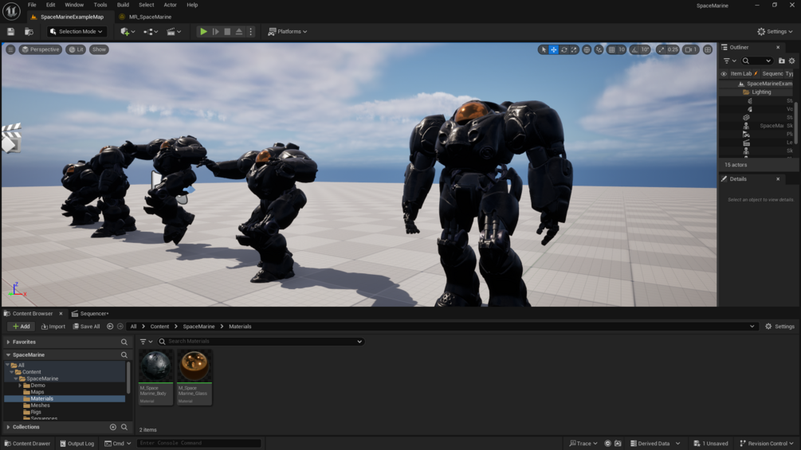This screenshot has height=450, width=801.
Task: Close the Outliner panel
Action: pos(778,48)
